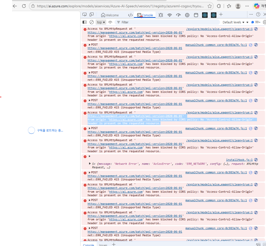Open the Performance panel
The height and width of the screenshot is (246, 266).
tap(178, 15)
